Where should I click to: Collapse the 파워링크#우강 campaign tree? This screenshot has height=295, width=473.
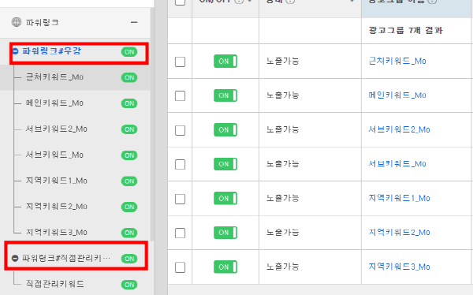click(15, 51)
